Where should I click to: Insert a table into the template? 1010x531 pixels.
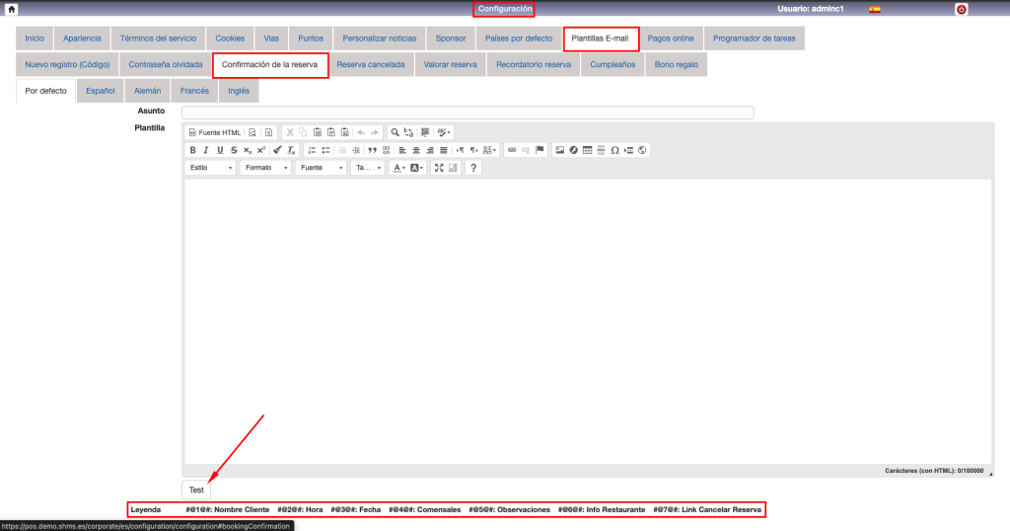click(x=588, y=150)
